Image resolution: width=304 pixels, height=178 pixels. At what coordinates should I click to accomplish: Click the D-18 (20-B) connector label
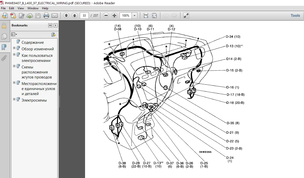point(235,103)
